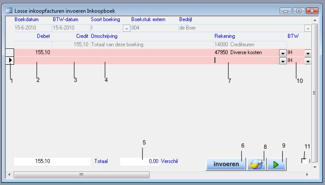Image resolution: width=325 pixels, height=185 pixels.
Task: Open the Bedrijf dropdown arrow
Action: click(x=308, y=29)
